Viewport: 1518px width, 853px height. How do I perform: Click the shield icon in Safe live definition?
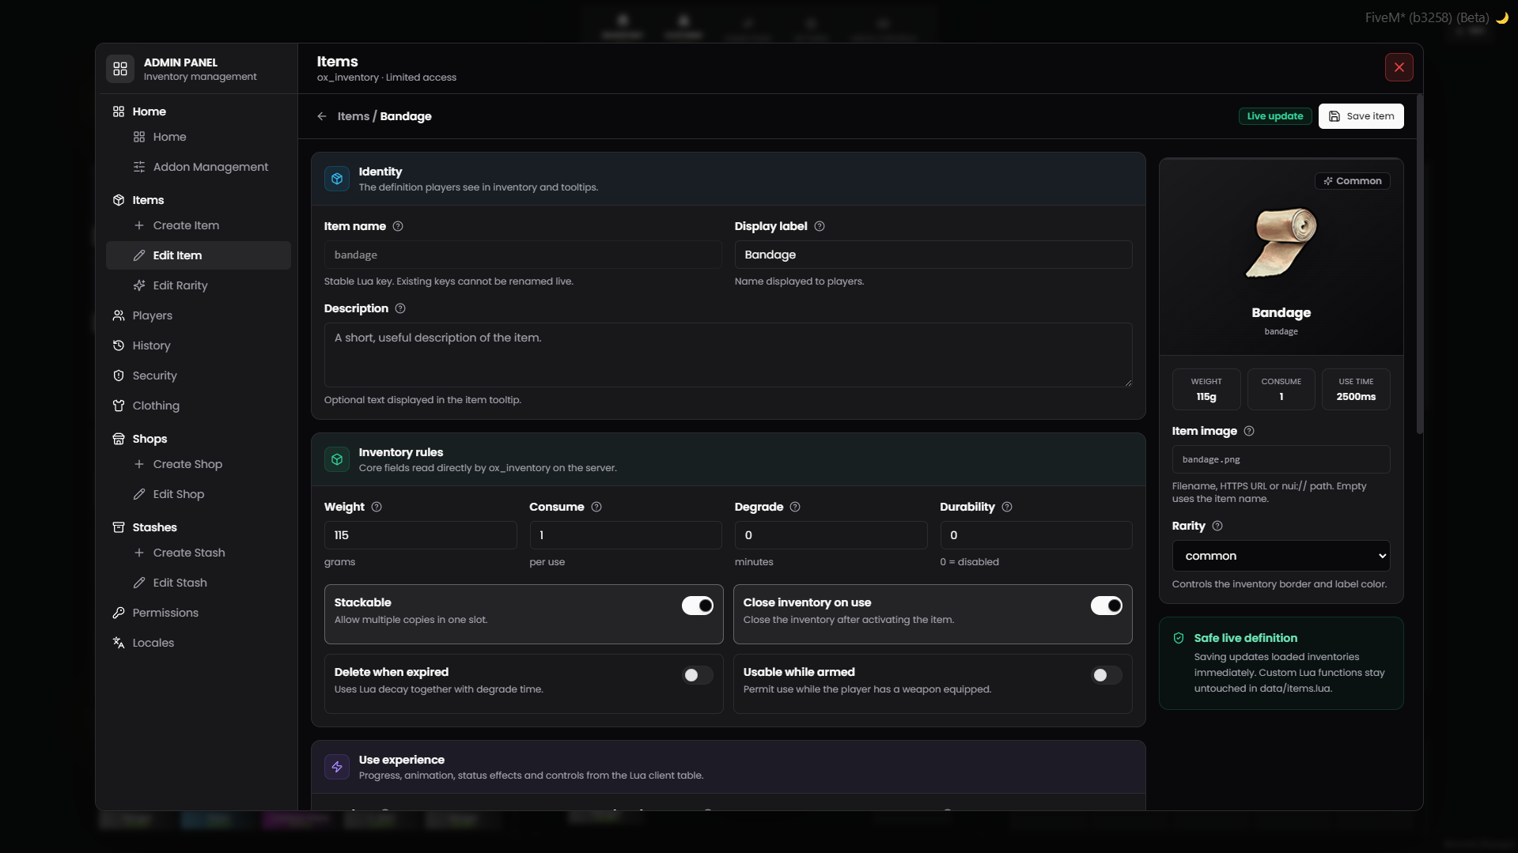tap(1179, 638)
